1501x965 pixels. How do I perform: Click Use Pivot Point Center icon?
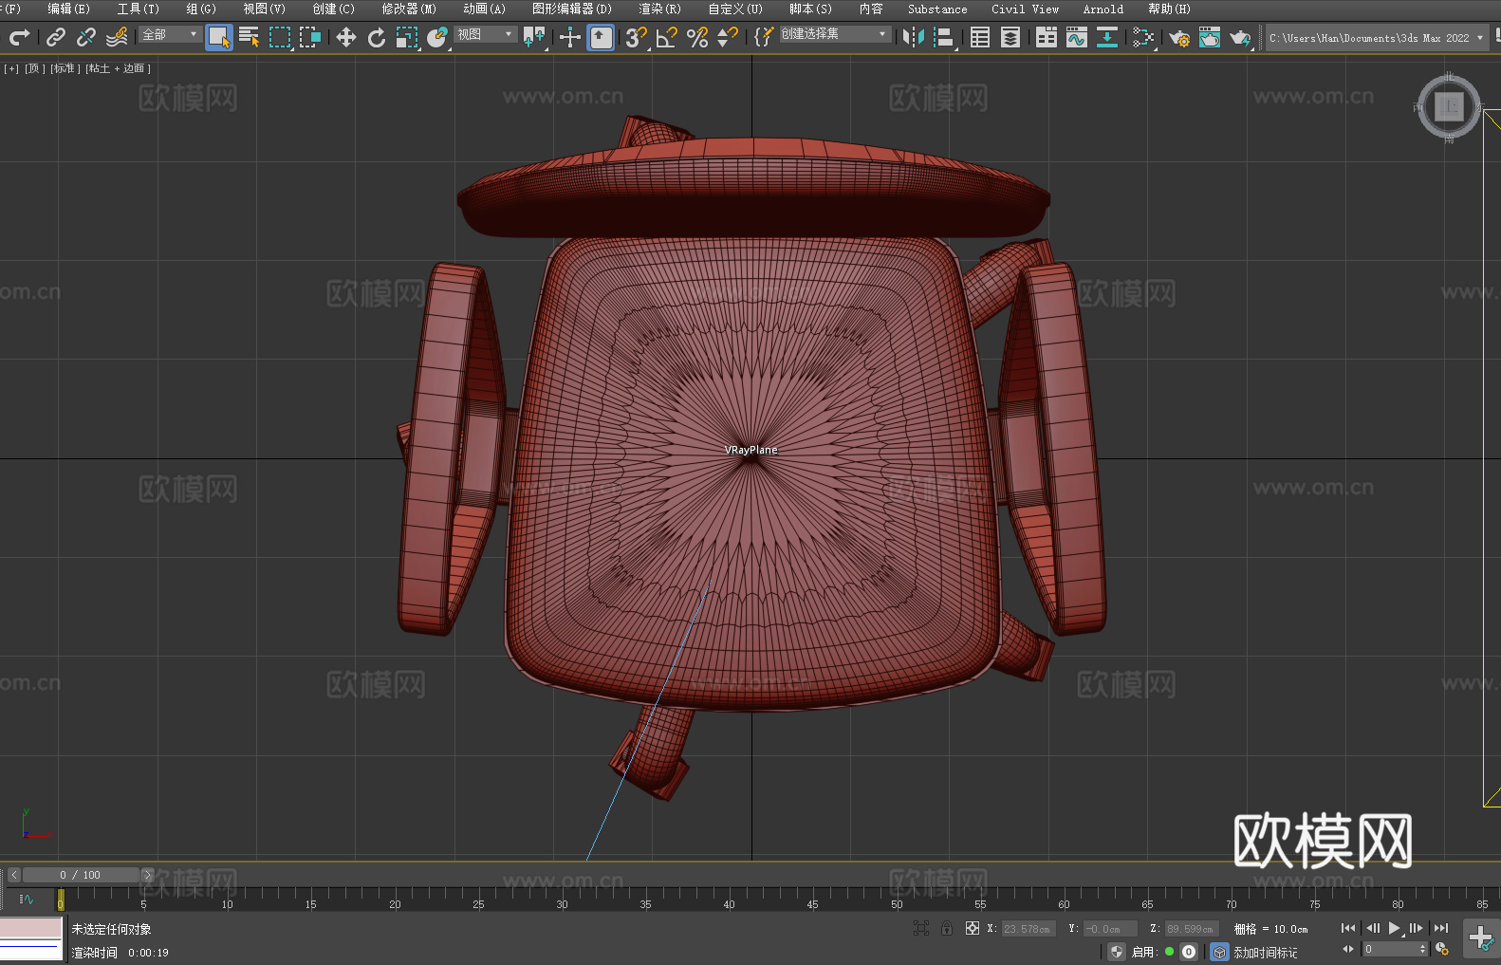(x=534, y=37)
